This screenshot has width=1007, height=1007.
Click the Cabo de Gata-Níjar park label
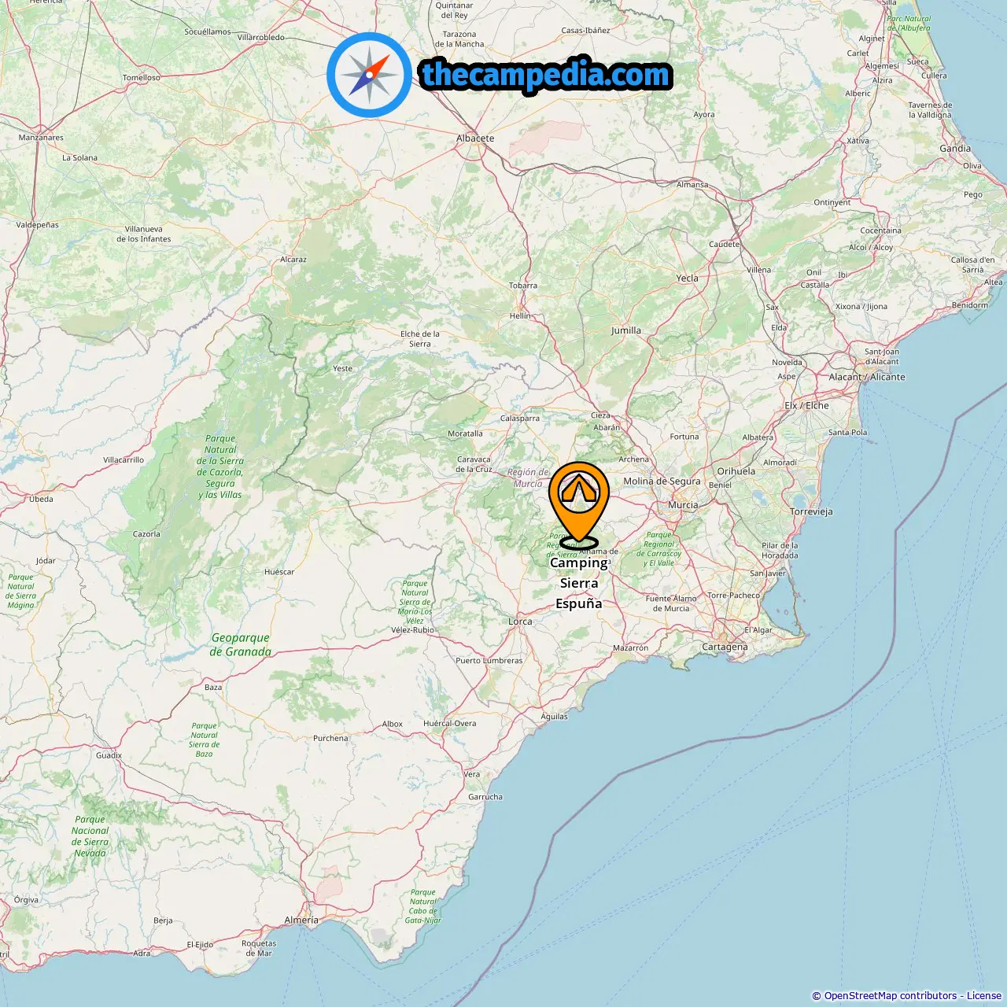[423, 906]
